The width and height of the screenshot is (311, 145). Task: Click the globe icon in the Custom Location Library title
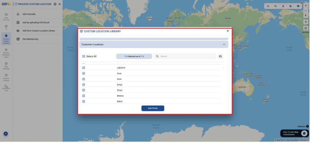point(81,31)
